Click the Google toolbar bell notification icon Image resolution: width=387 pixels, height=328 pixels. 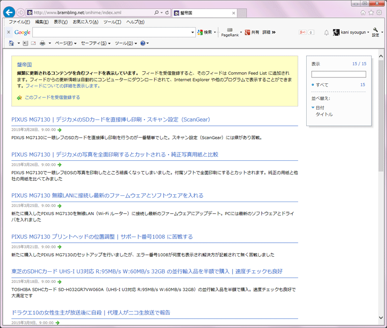(x=326, y=32)
